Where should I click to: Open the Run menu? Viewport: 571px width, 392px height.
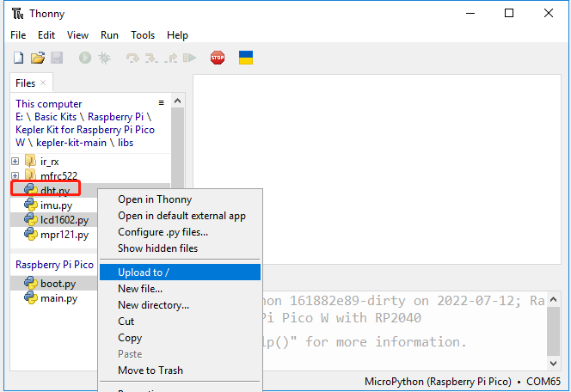pos(109,35)
